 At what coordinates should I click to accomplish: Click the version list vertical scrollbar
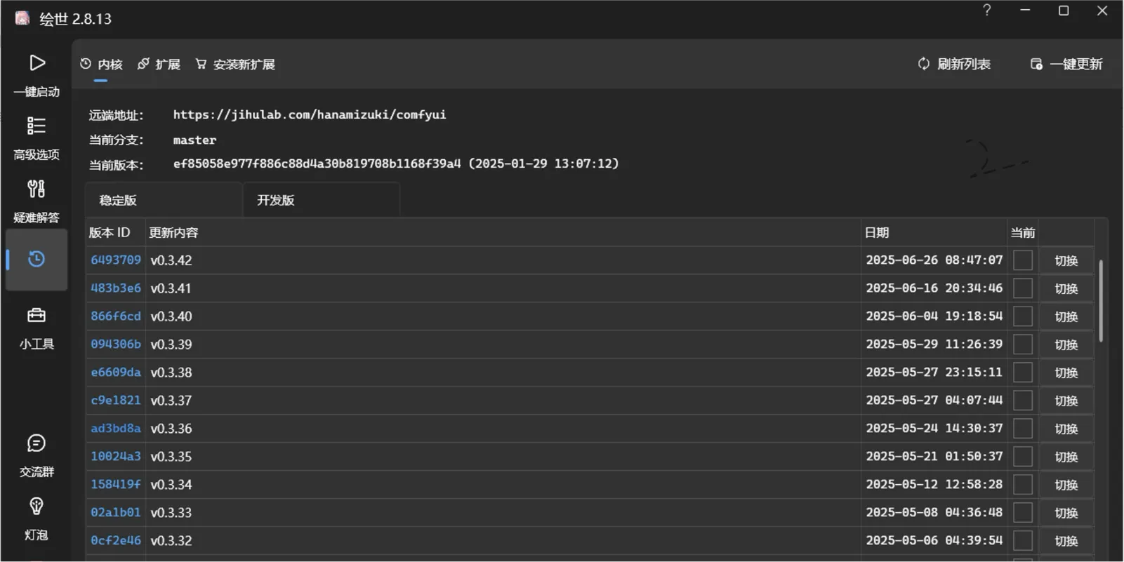[1100, 302]
